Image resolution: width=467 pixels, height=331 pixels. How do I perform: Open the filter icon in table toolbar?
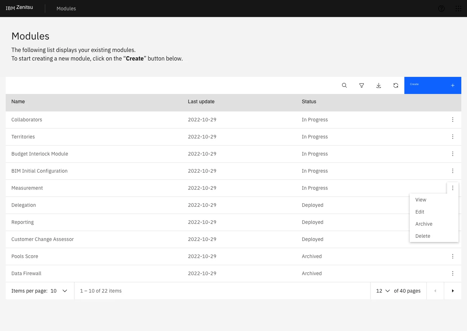pos(361,85)
